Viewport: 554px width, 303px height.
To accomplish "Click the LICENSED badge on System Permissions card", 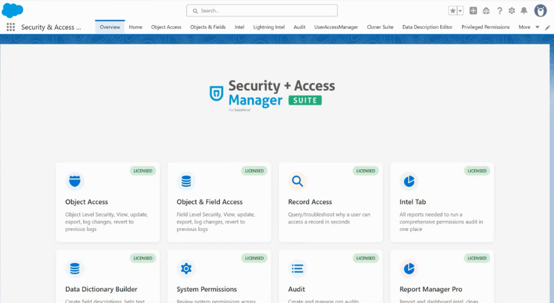I will click(x=254, y=258).
